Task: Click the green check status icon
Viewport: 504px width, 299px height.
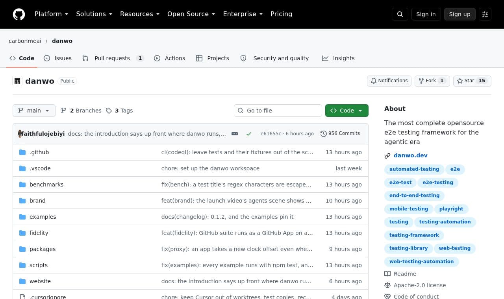Action: (249, 134)
